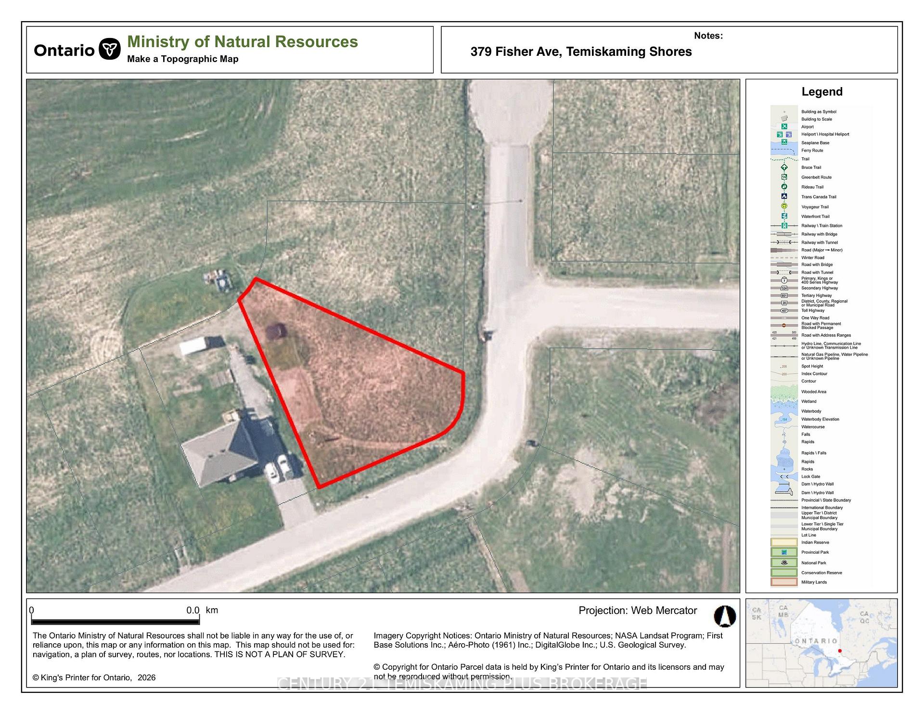Click the 379 Fisher Ave notes text
Viewport: 924px width, 714px height.
(x=581, y=51)
